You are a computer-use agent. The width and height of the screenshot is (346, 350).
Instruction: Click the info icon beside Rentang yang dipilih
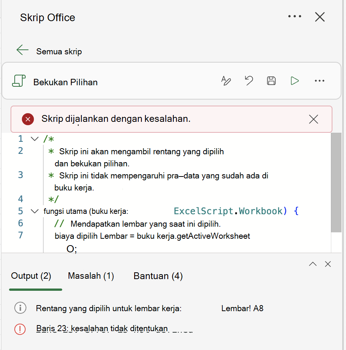(x=20, y=308)
